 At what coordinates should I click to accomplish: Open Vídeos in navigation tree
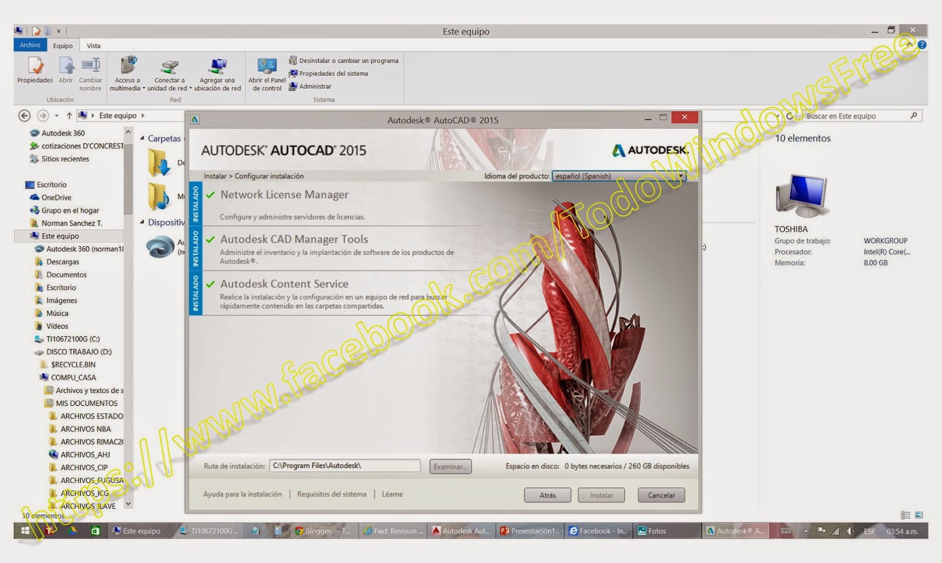click(x=52, y=326)
